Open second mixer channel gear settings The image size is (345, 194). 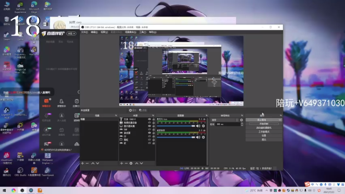203,137
